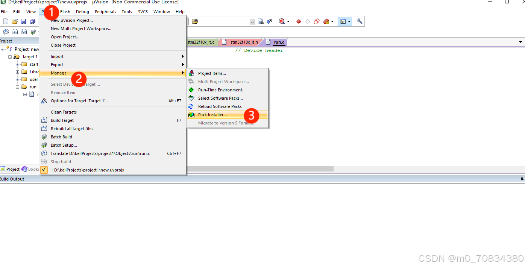
Task: Click the Rebuild toolbar icon
Action: tap(24, 32)
